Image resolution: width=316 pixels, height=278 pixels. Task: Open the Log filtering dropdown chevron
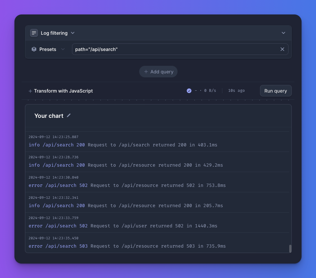tap(72, 33)
